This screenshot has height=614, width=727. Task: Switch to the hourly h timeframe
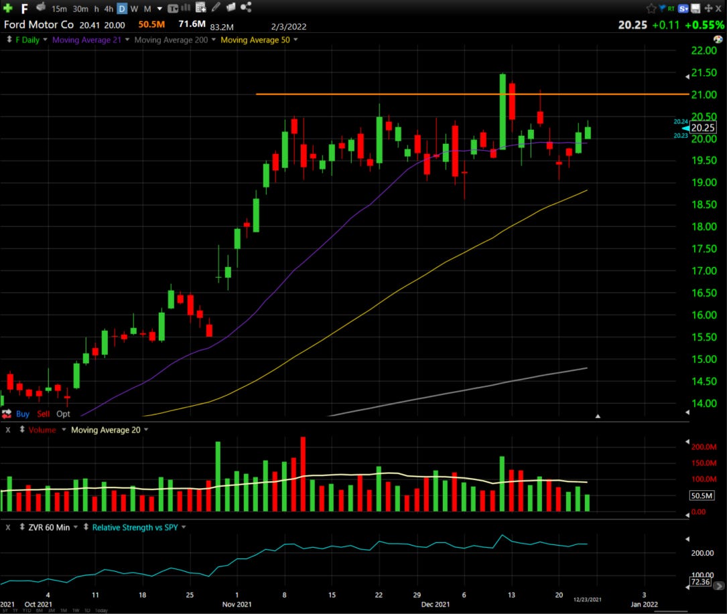tap(96, 9)
